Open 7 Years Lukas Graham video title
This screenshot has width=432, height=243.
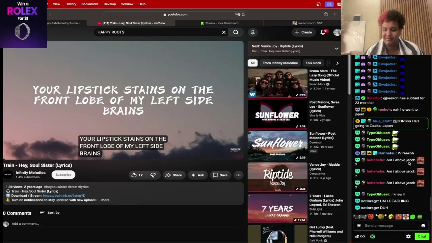pyautogui.click(x=326, y=200)
